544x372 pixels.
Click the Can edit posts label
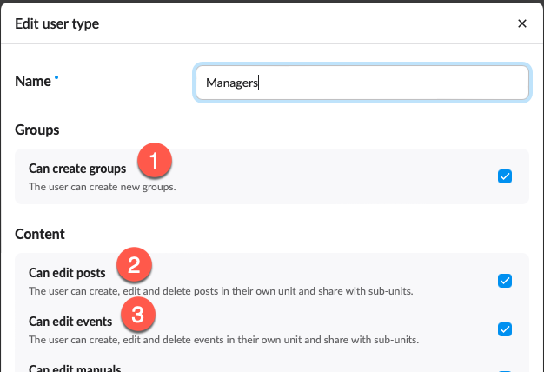click(67, 273)
